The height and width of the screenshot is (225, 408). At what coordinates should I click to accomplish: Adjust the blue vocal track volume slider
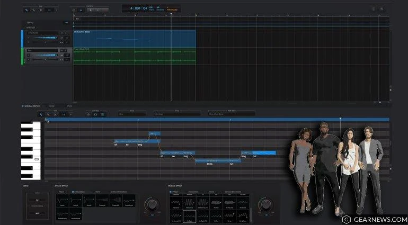(x=44, y=38)
